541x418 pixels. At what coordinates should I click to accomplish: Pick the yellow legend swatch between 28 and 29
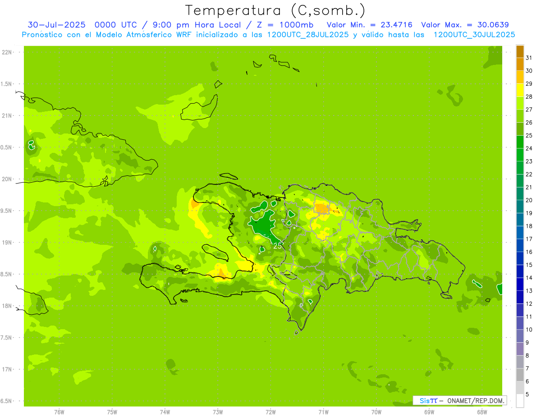[520, 90]
